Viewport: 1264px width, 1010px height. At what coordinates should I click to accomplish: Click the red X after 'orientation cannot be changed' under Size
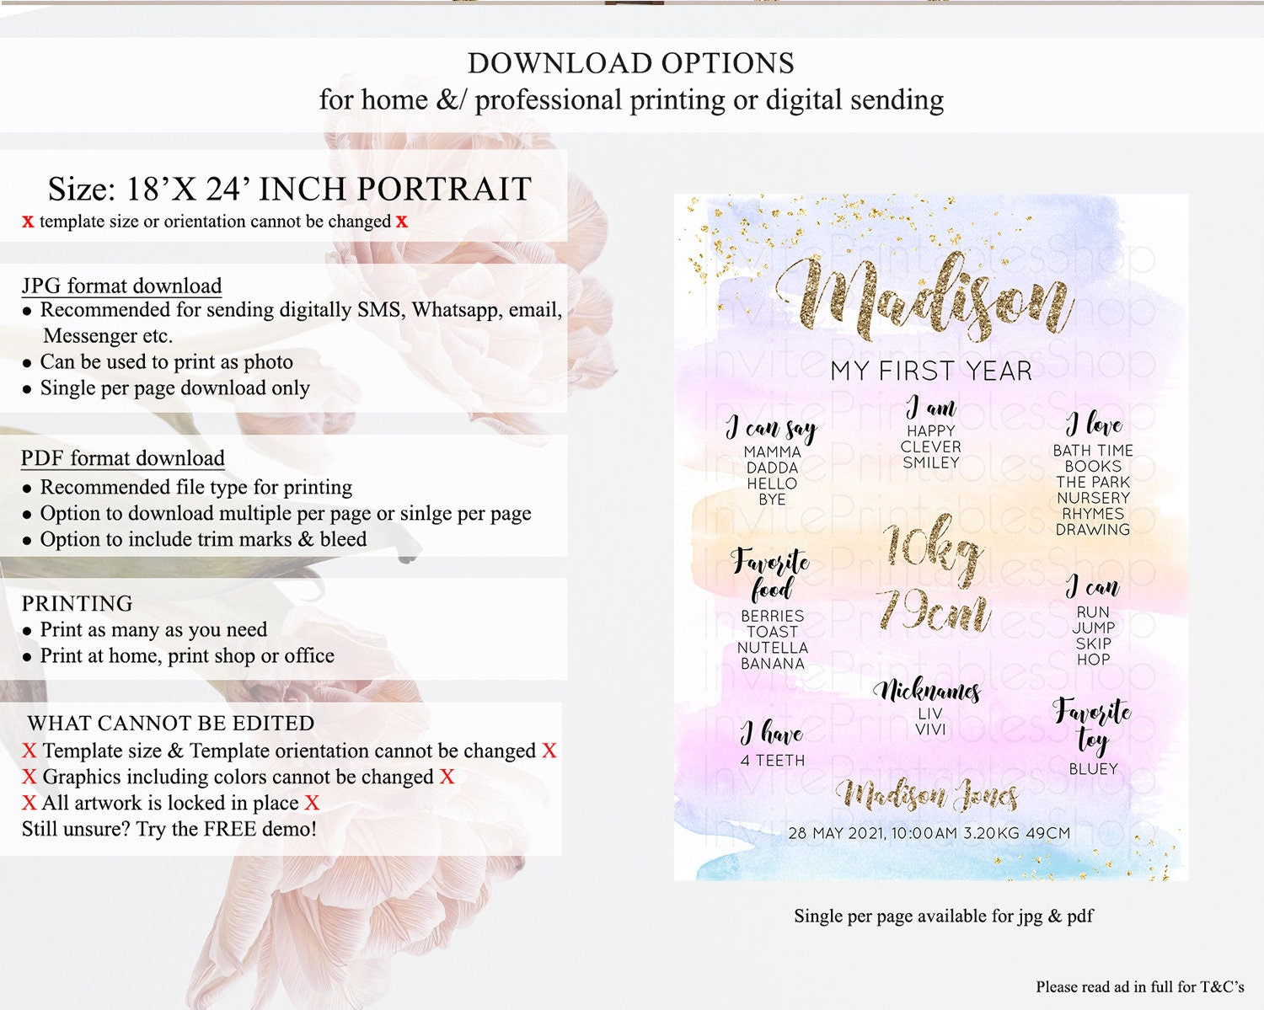[402, 222]
